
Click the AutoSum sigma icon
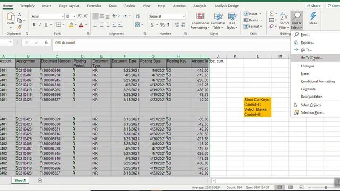(271, 14)
